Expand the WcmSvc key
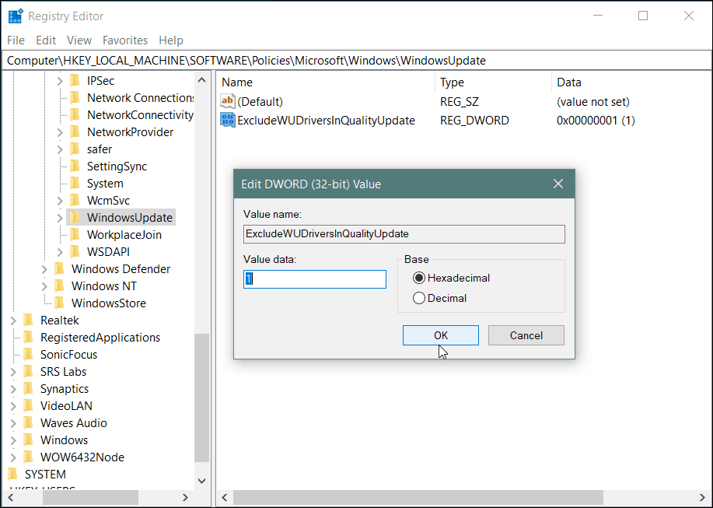Viewport: 713px width, 508px height. coord(60,201)
